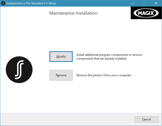
Task: Cancel the setup wizard
Action: [x=147, y=119]
